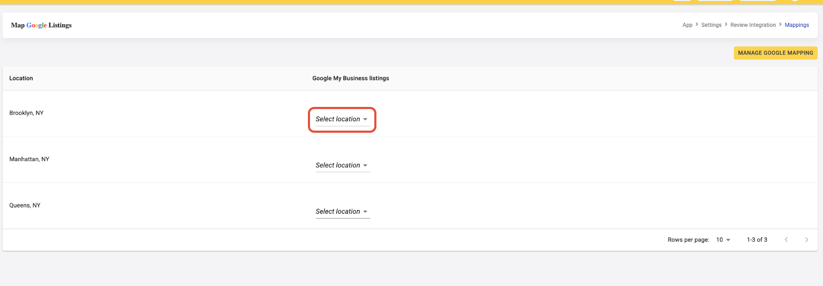
Task: Click the Location column header
Action: pyautogui.click(x=21, y=78)
